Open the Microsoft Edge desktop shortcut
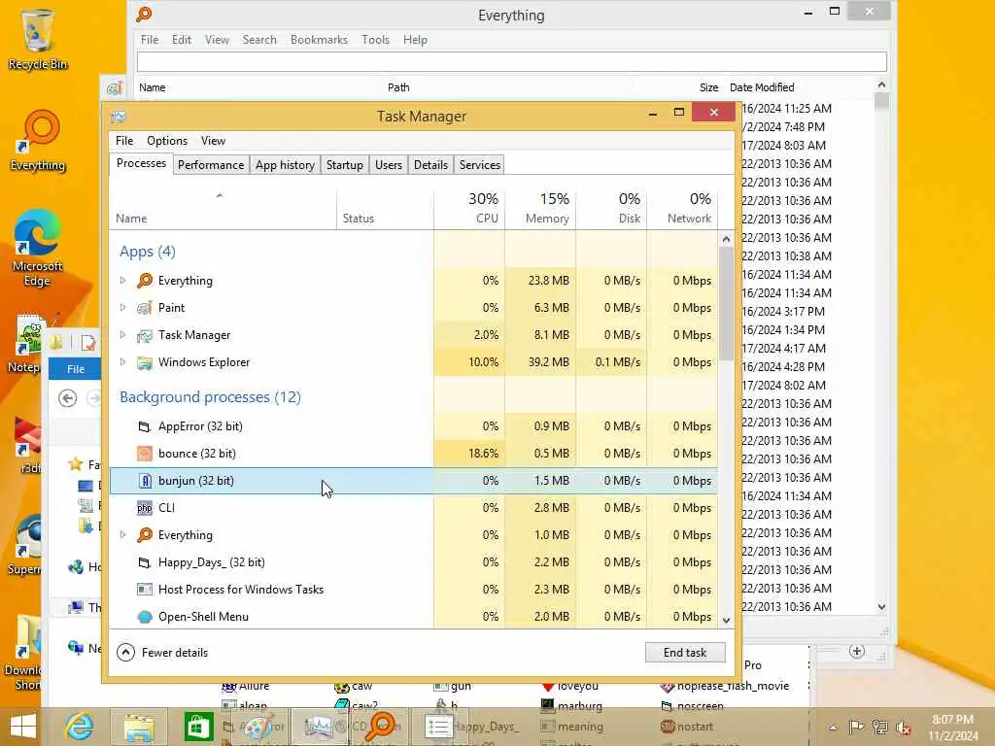This screenshot has height=746, width=995. click(37, 248)
